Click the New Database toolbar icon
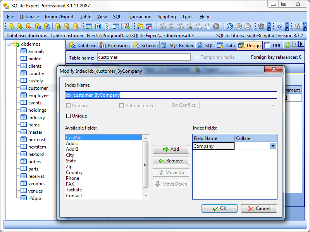This screenshot has width=310, height=232. pos(11,26)
